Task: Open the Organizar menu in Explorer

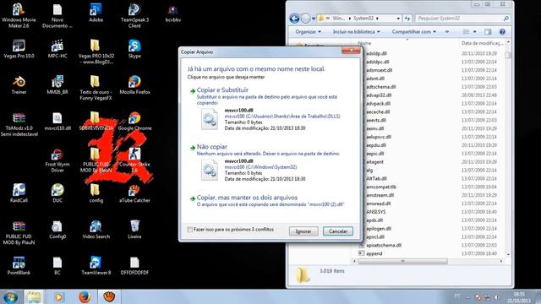Action: tap(308, 32)
